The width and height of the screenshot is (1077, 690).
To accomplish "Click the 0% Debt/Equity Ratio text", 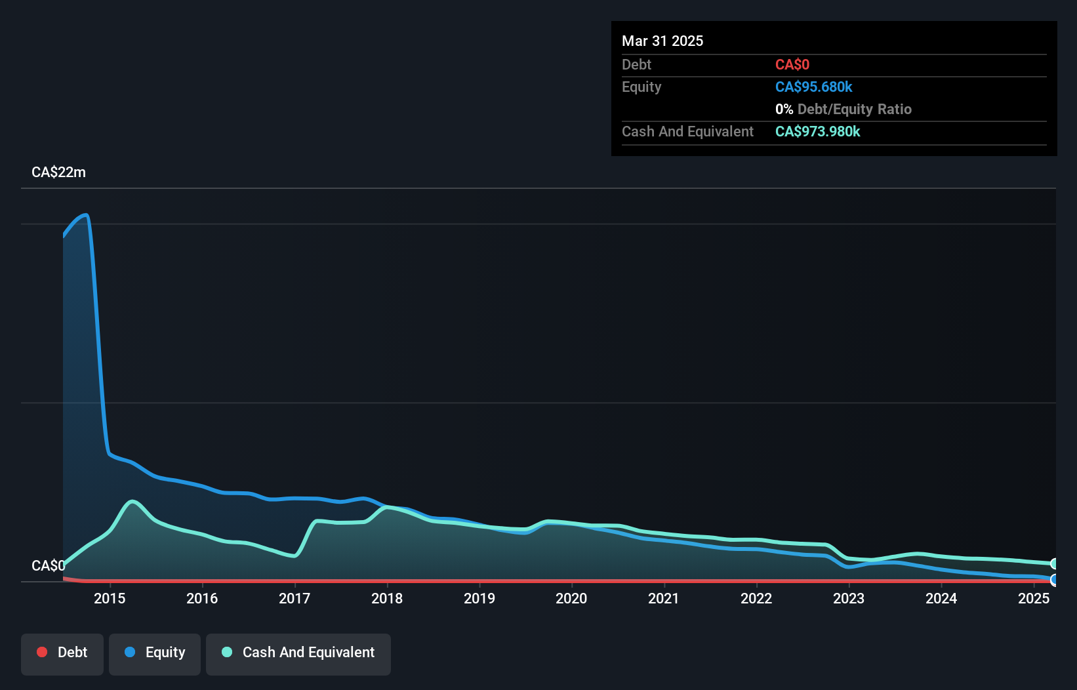I will 843,110.
